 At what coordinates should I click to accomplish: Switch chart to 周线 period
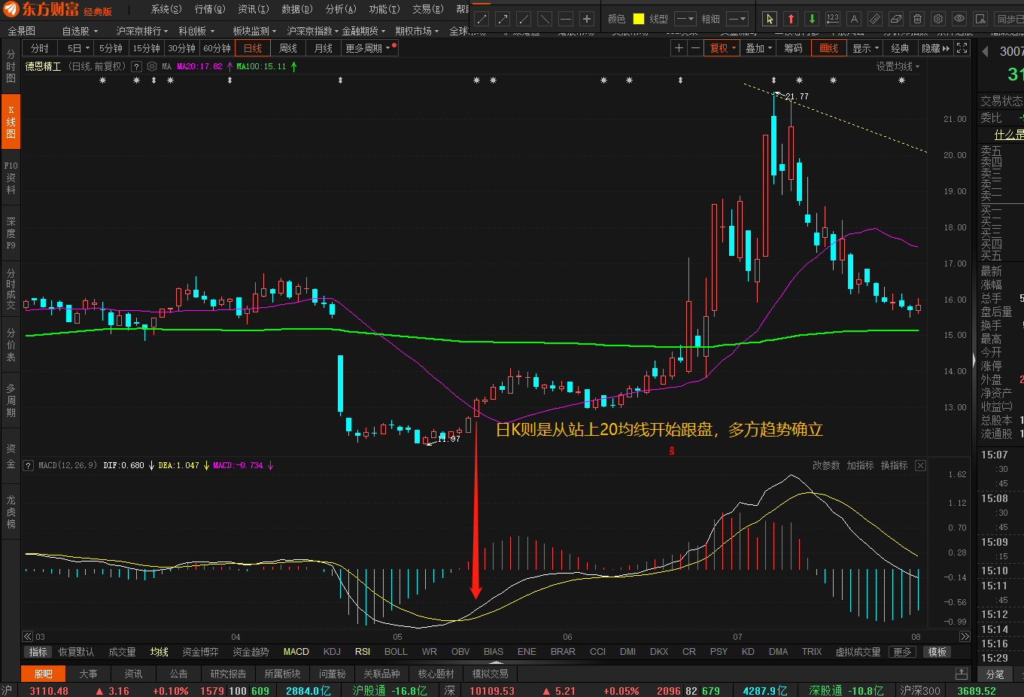pos(288,48)
